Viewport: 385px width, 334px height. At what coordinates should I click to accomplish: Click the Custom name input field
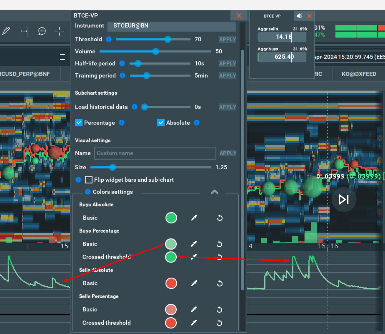155,153
